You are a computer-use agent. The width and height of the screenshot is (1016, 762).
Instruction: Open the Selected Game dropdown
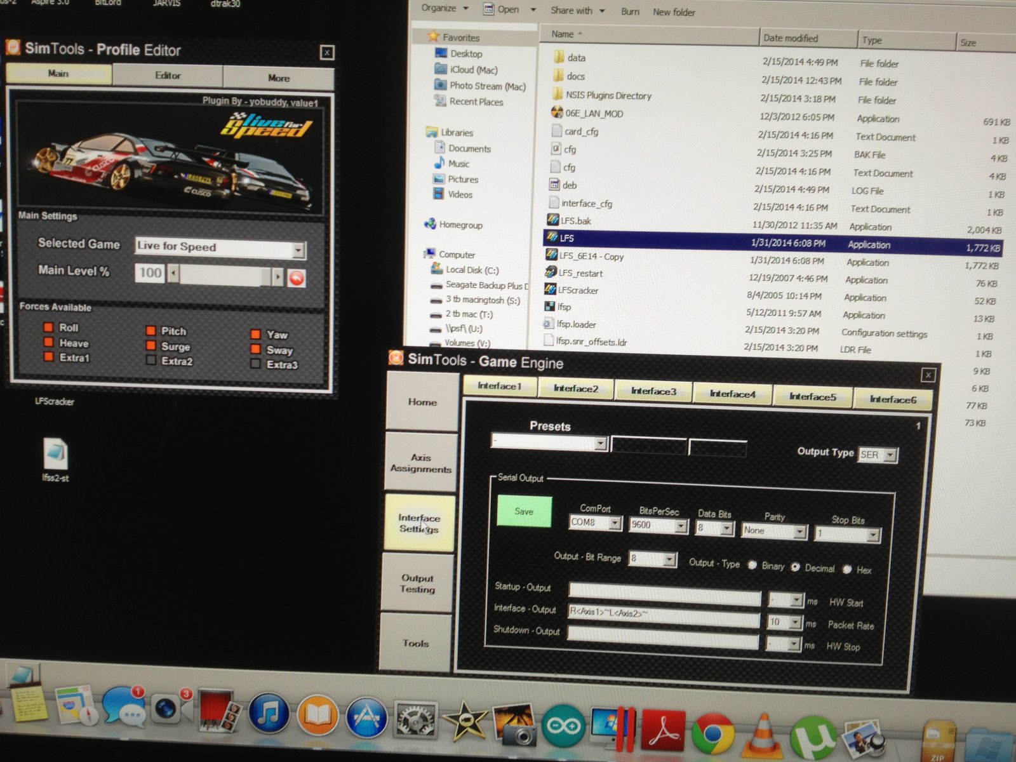pyautogui.click(x=298, y=250)
